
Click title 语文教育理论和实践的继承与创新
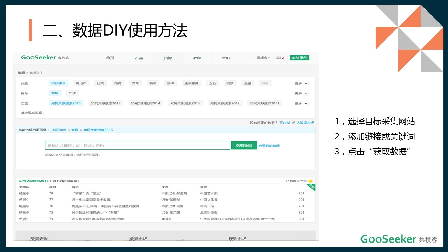coord(98,219)
